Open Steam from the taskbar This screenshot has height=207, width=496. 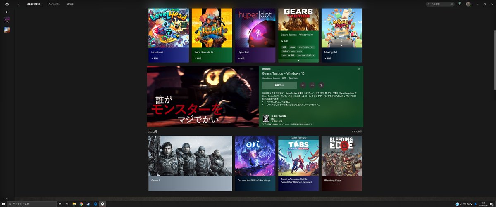(88, 204)
